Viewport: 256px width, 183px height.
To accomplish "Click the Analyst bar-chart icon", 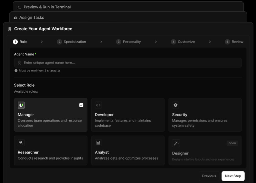I will pyautogui.click(x=98, y=142).
